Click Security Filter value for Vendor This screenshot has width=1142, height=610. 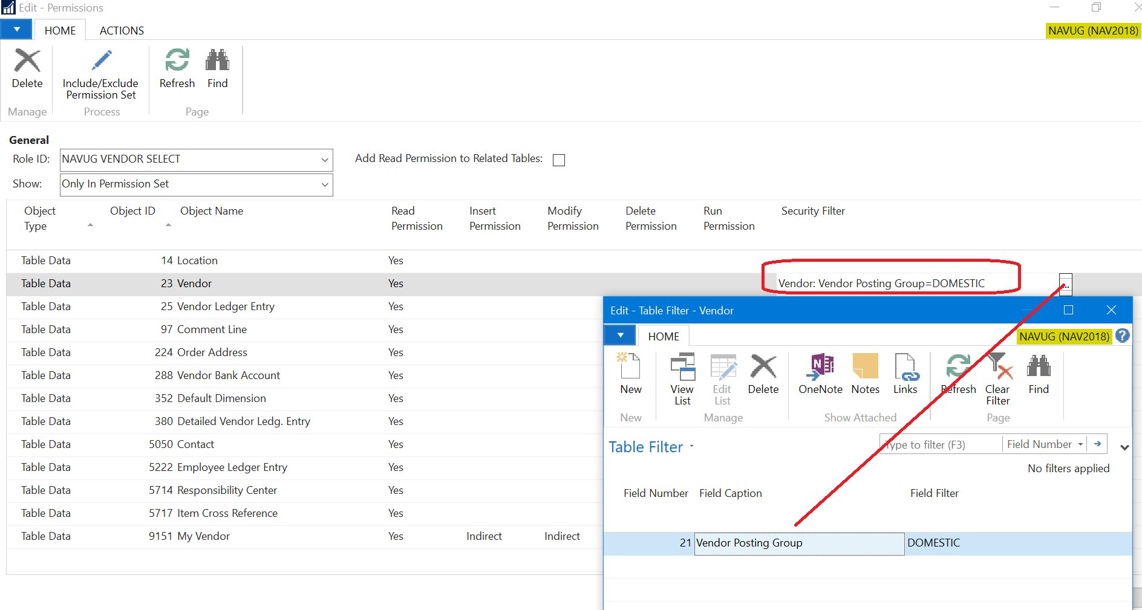(x=881, y=284)
